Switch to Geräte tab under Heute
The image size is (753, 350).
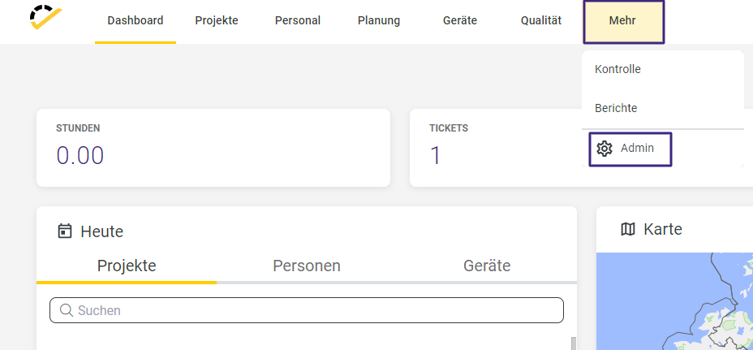coord(487,266)
